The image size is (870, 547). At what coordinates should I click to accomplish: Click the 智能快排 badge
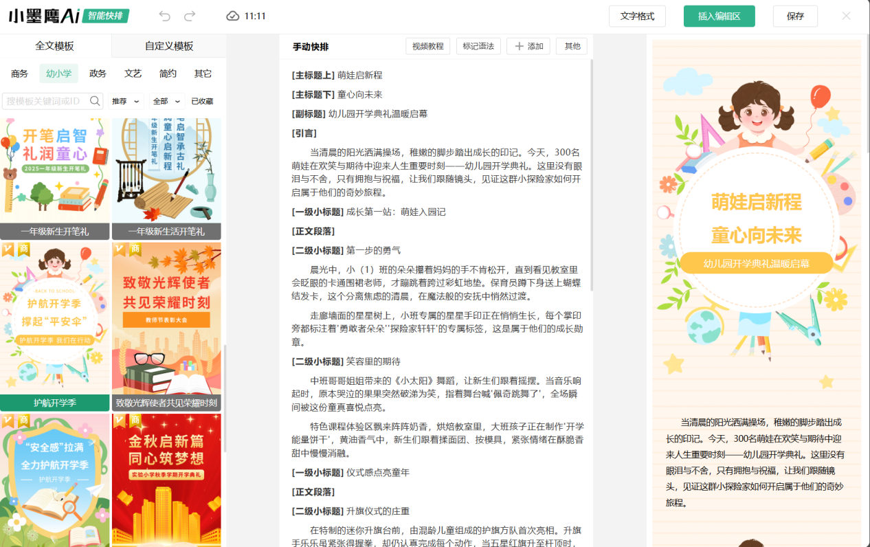(x=105, y=16)
